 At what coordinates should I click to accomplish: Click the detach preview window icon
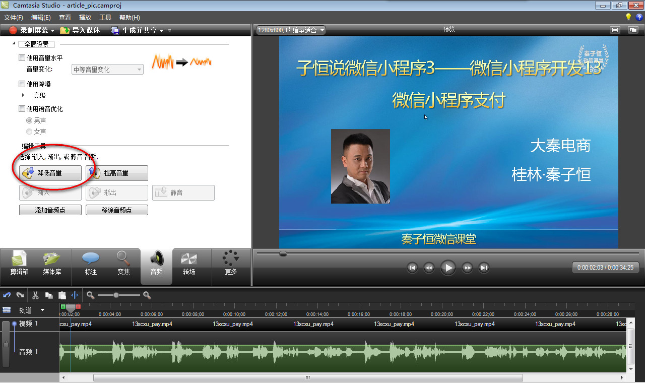pos(633,30)
